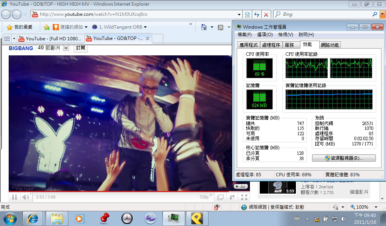Expand the tab list dropdown arrow
Image resolution: width=386 pixels, height=226 pixels.
14,39
